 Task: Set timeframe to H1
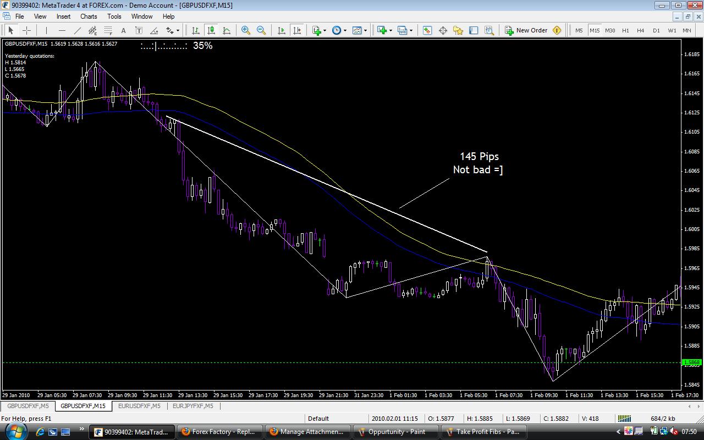(625, 30)
